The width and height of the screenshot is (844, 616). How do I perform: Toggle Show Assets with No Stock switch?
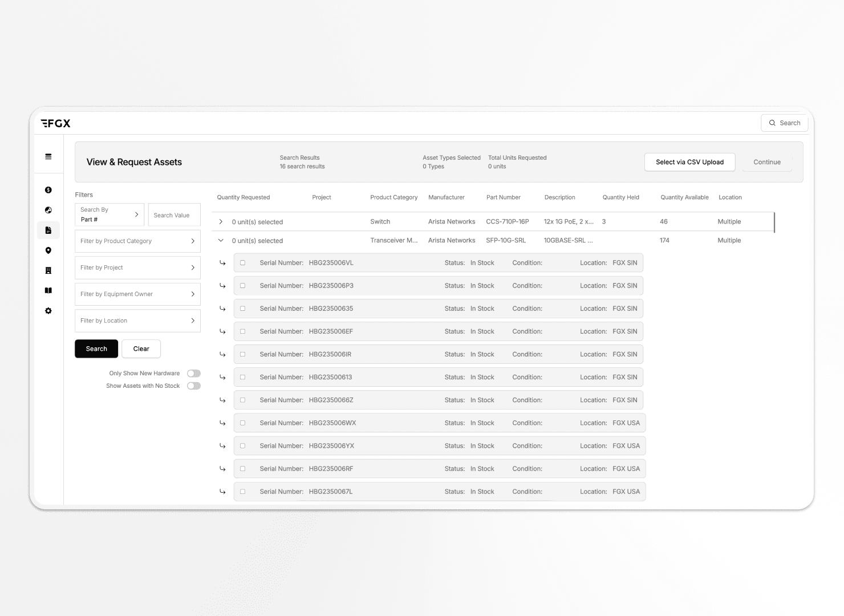point(194,386)
